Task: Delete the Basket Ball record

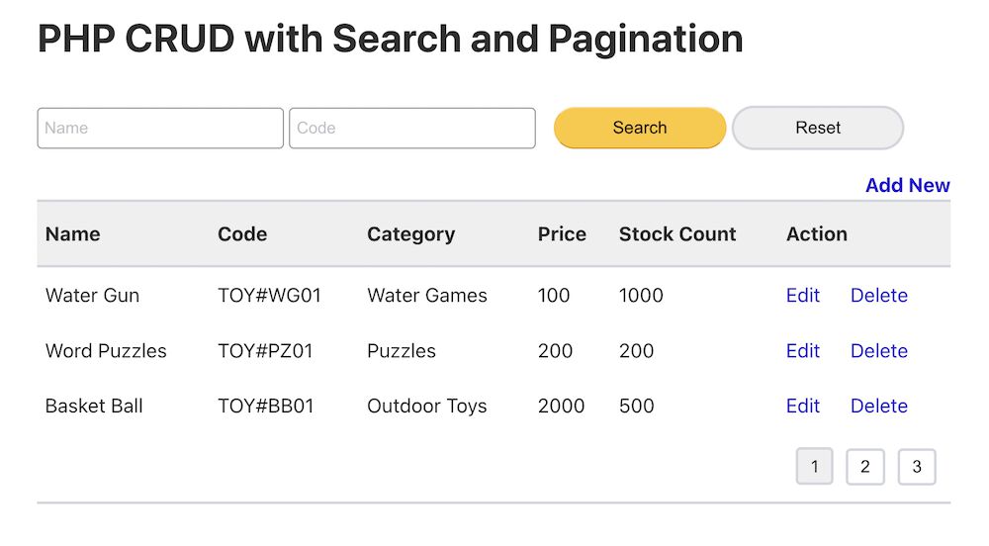Action: click(878, 407)
